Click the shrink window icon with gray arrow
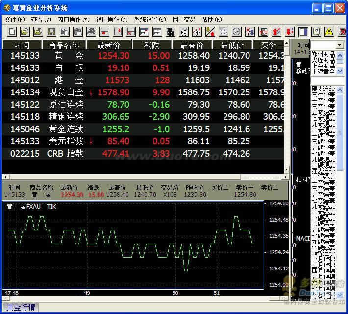Viewport: 348px width, 314px height. (157, 32)
